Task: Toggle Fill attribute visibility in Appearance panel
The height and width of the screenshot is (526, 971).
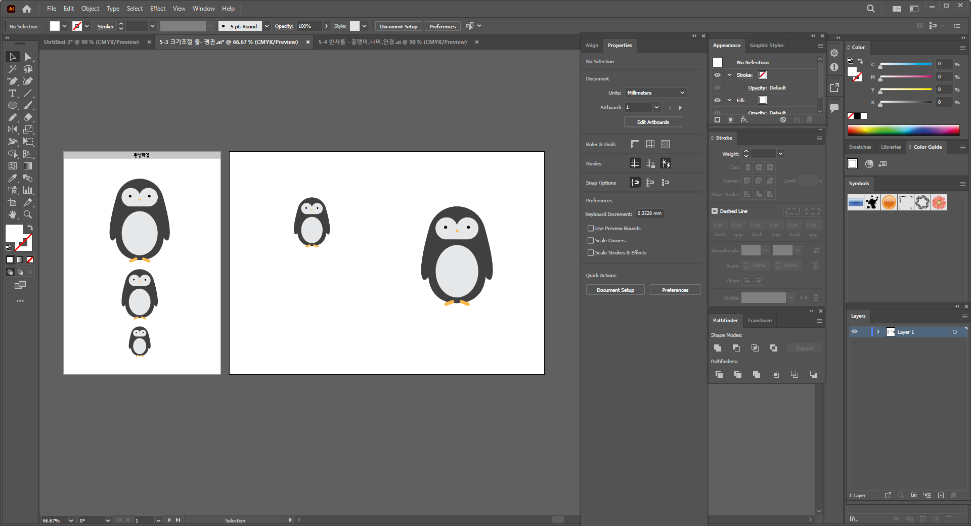Action: point(717,100)
